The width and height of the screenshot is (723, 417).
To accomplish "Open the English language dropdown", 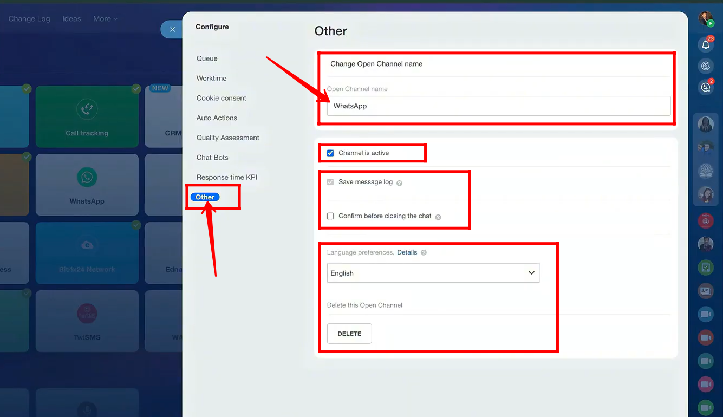I will coord(433,273).
